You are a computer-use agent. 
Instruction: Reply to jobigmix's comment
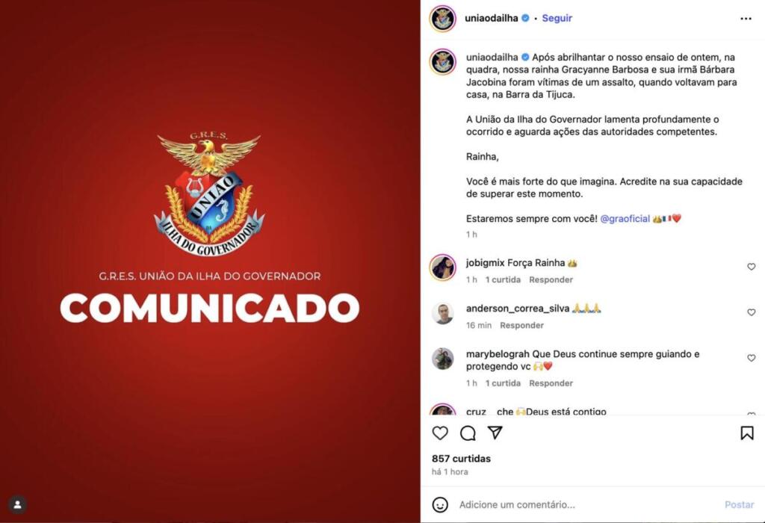click(x=551, y=279)
